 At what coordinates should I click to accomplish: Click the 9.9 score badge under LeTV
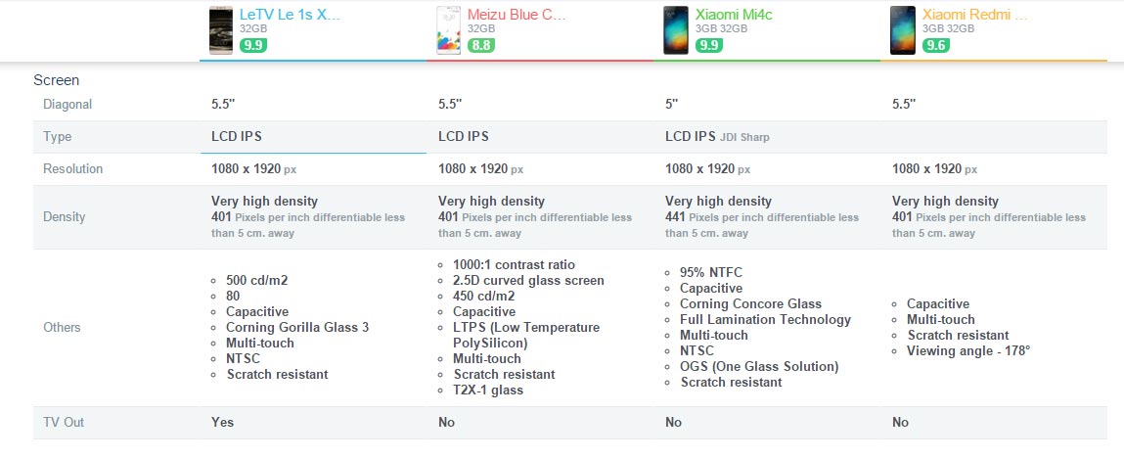tap(253, 45)
